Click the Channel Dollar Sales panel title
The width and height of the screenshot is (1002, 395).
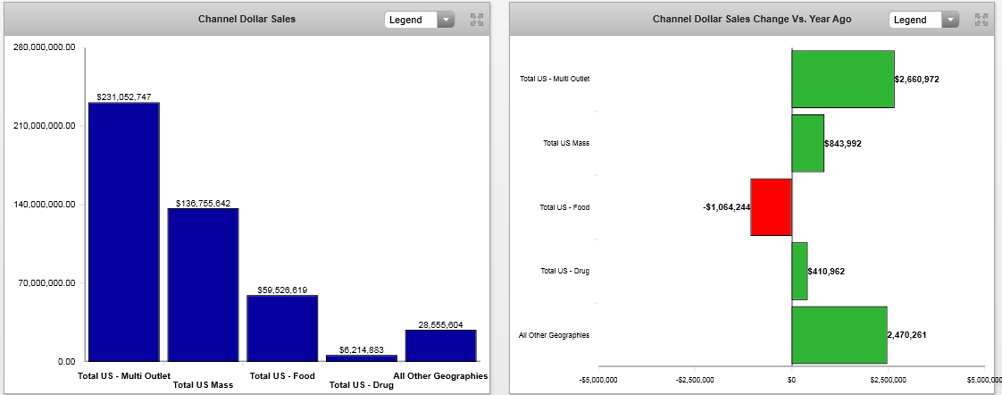point(246,19)
